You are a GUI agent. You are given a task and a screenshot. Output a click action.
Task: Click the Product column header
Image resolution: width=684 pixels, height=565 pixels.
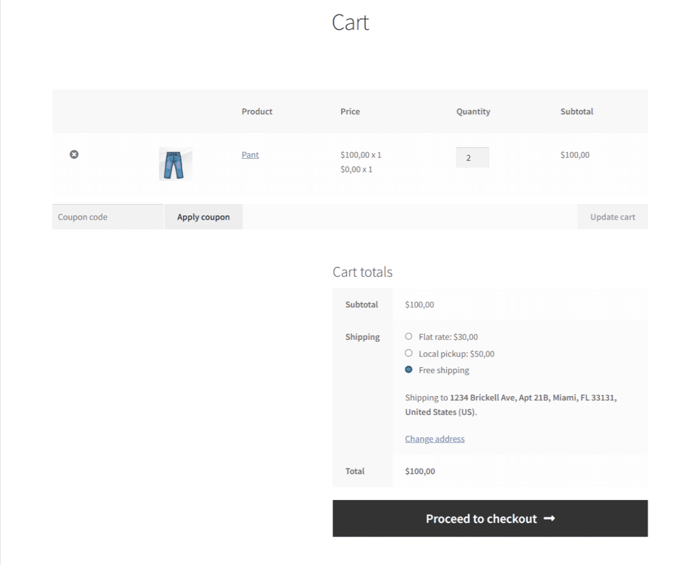pos(256,111)
